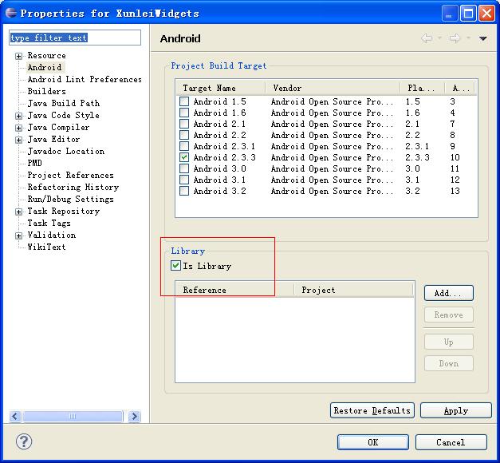
Task: Click the Apply button
Action: coord(455,410)
